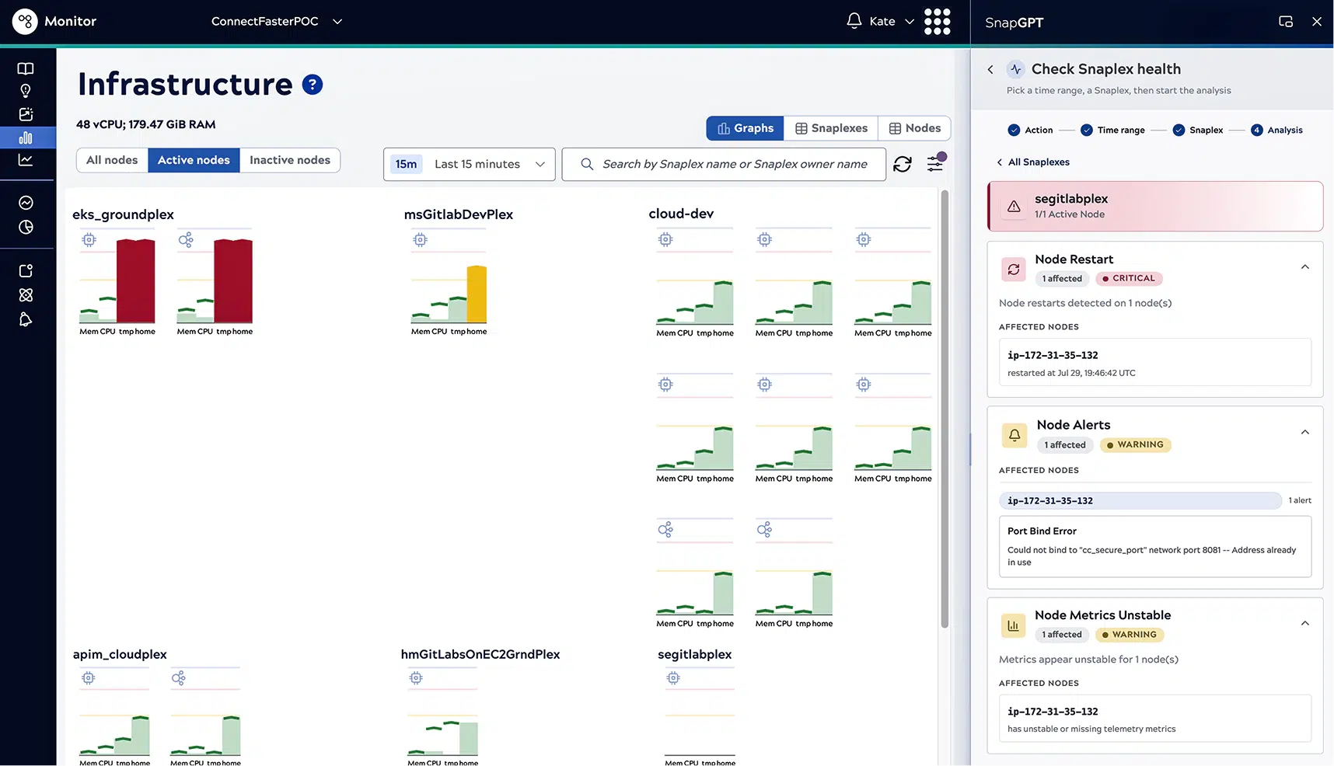The height and width of the screenshot is (766, 1334).
Task: Open the lightbulb icon in the sidebar
Action: tap(26, 91)
